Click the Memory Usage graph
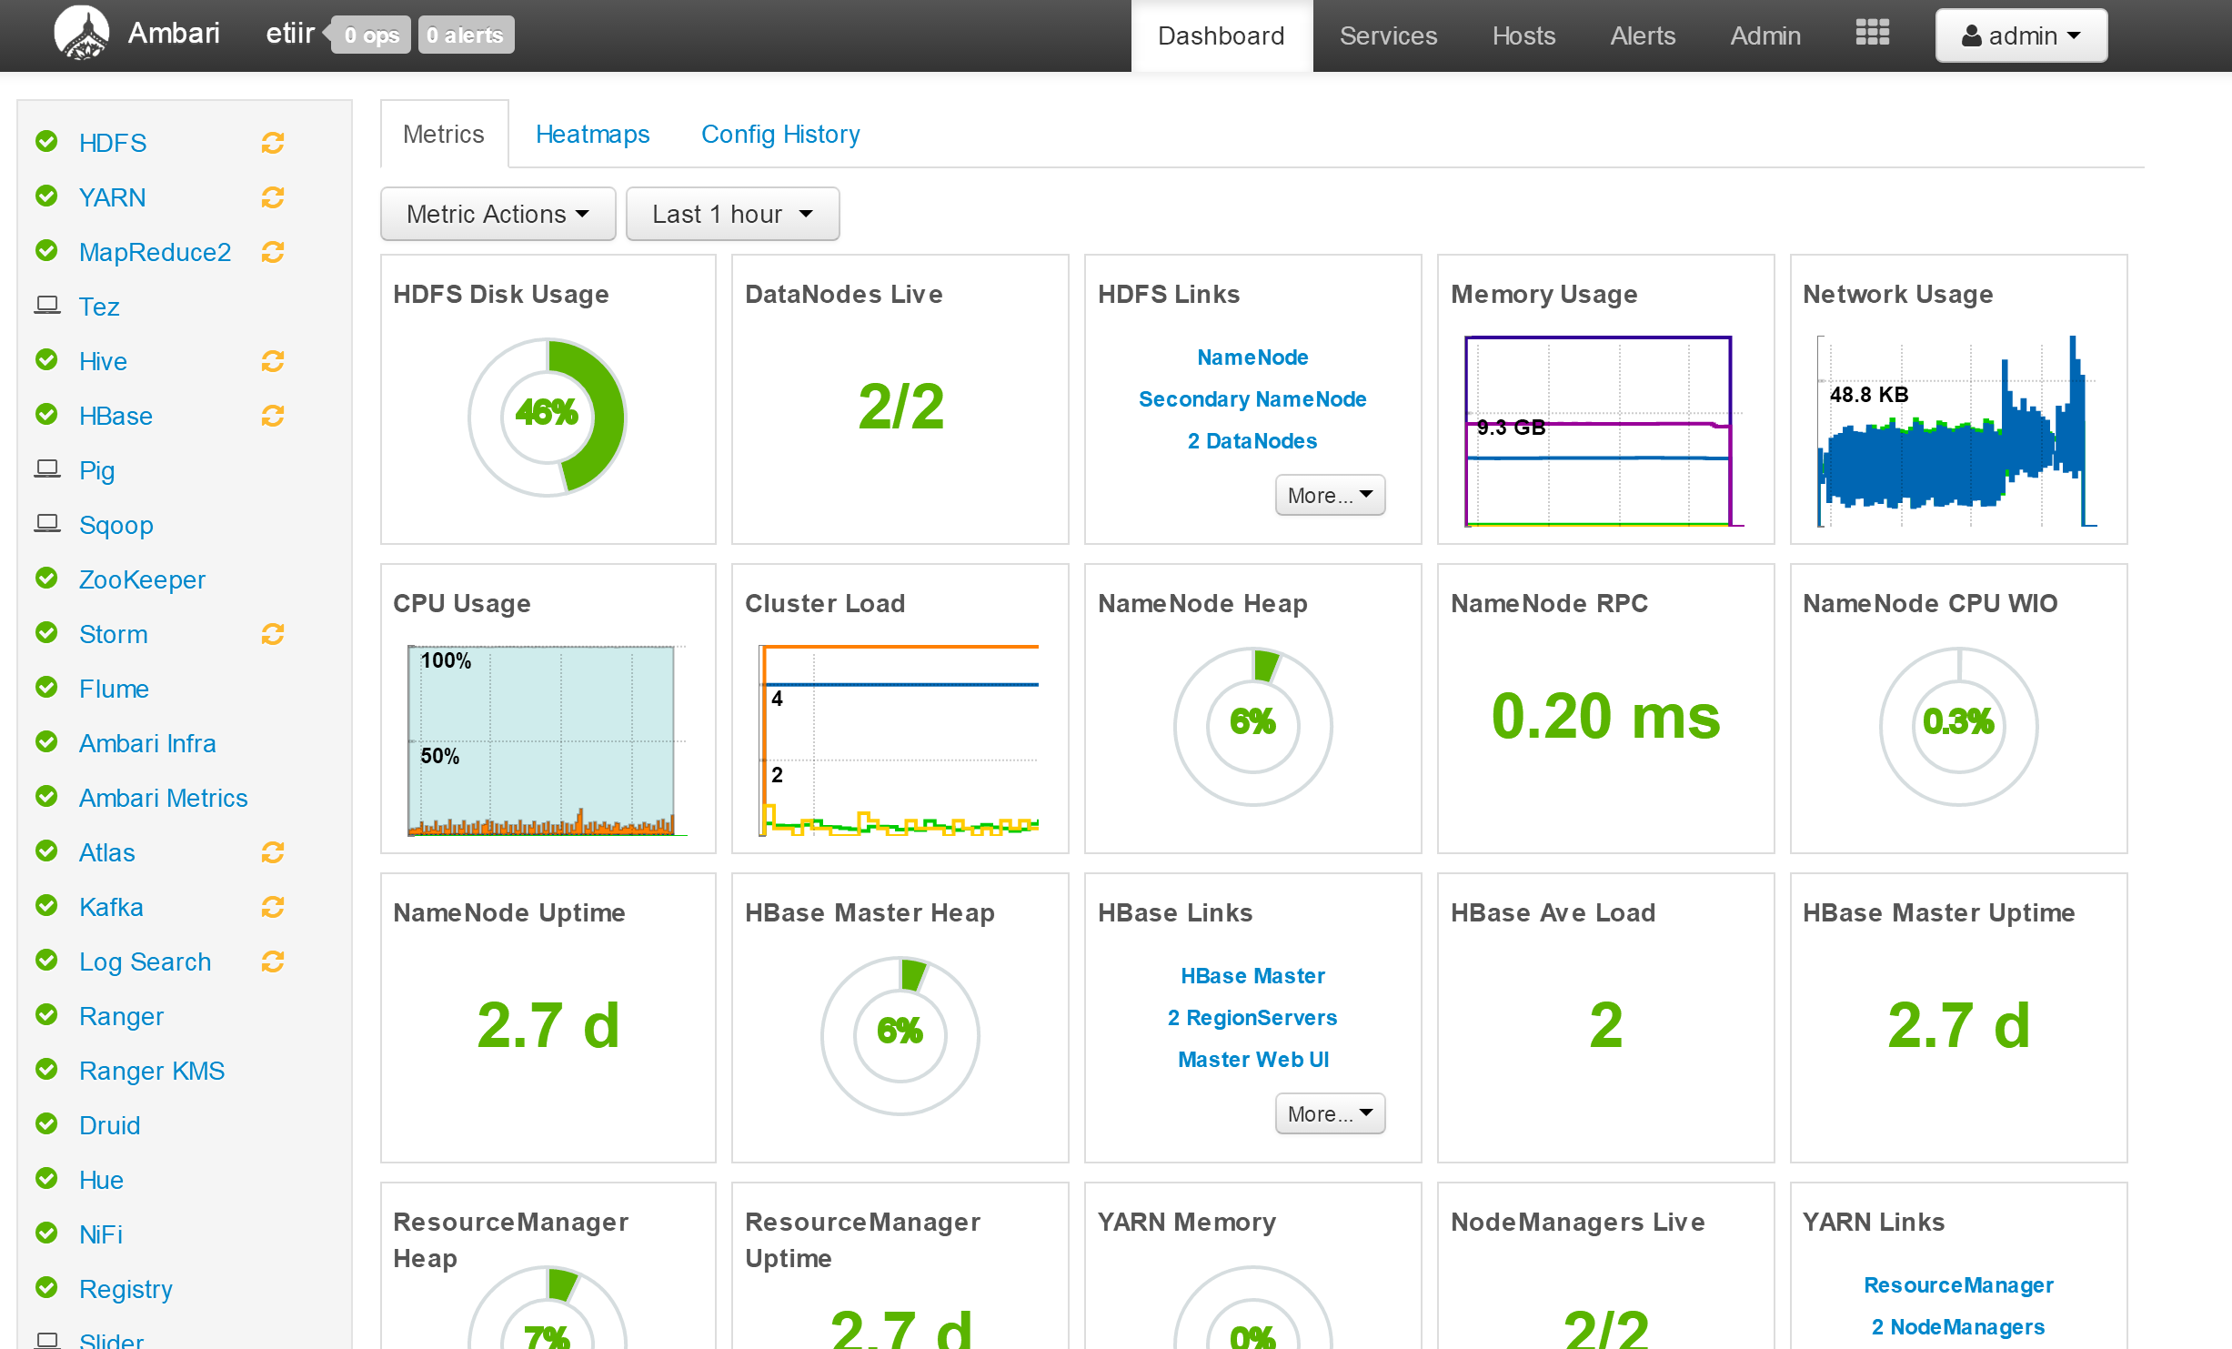The image size is (2232, 1349). (x=1604, y=431)
